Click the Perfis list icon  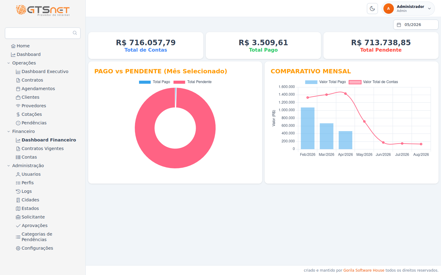pyautogui.click(x=18, y=183)
